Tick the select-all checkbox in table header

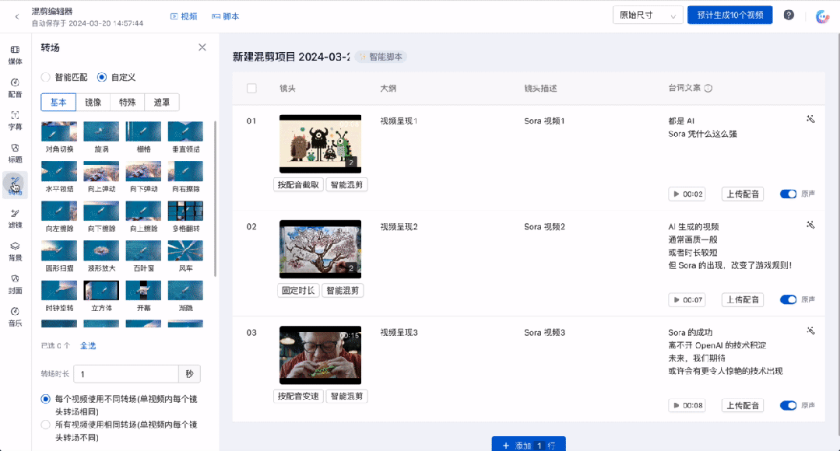click(251, 89)
